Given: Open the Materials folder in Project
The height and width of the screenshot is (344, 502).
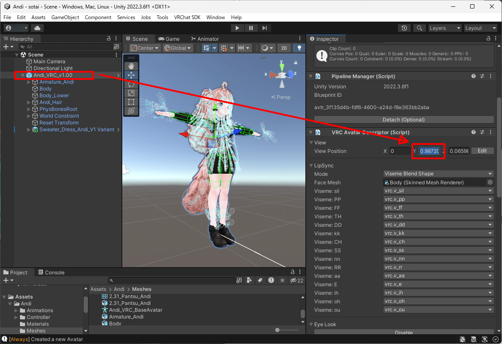Looking at the screenshot, I should [38, 324].
